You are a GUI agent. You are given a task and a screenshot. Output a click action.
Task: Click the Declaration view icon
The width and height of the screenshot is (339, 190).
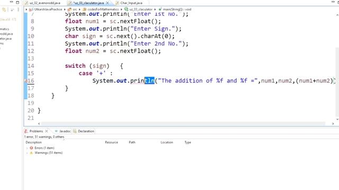(x=75, y=131)
